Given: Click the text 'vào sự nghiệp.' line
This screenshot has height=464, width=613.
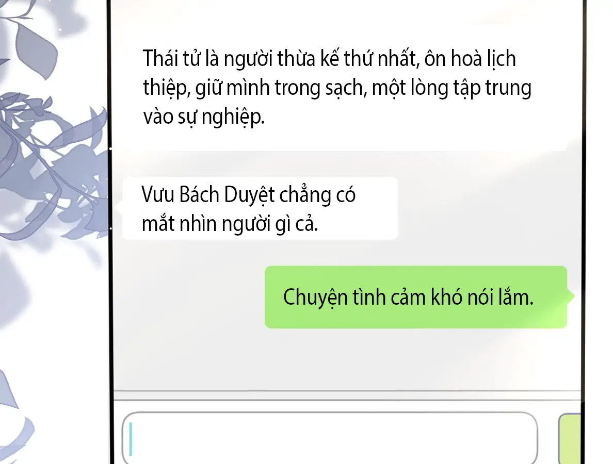Looking at the screenshot, I should pos(204,117).
